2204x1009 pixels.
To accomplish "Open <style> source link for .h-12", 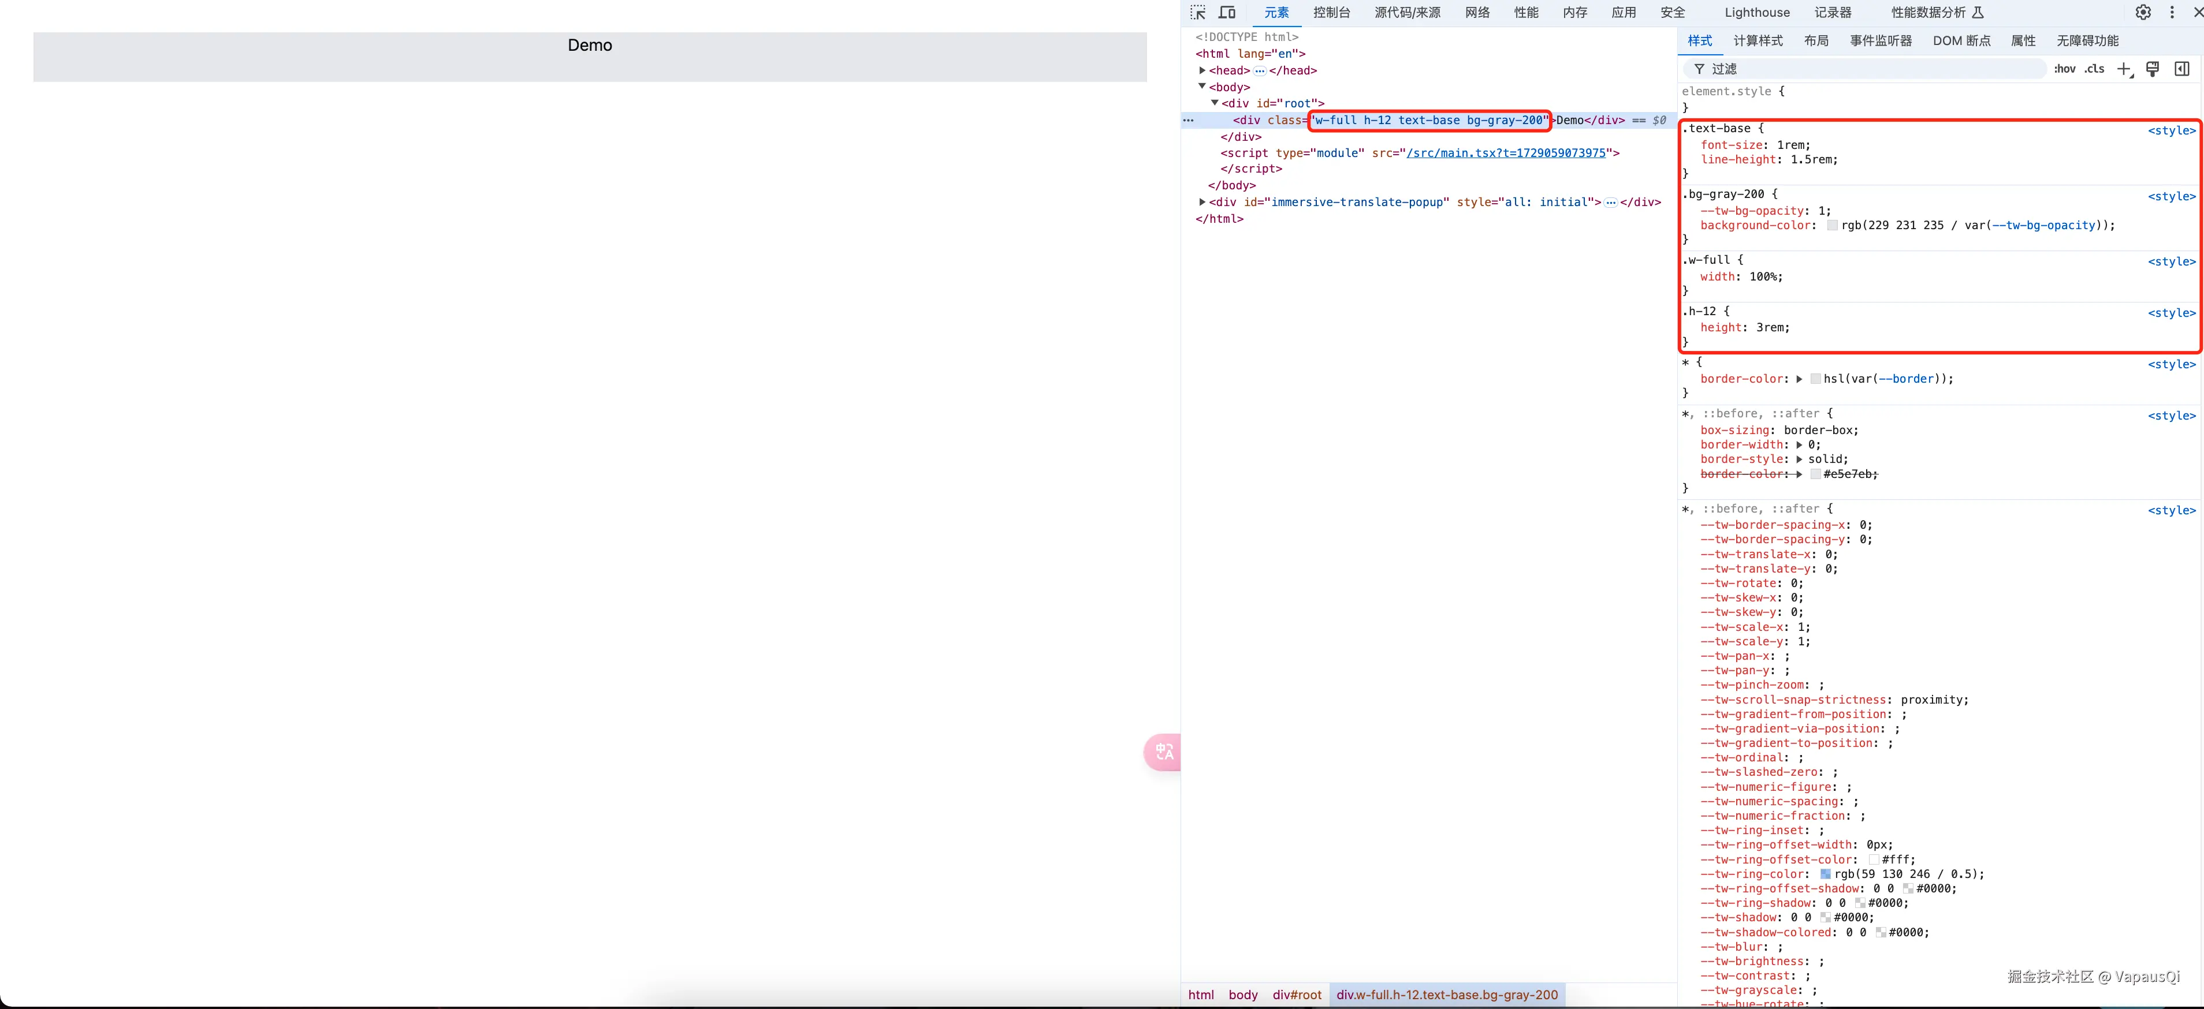I will click(x=2172, y=313).
